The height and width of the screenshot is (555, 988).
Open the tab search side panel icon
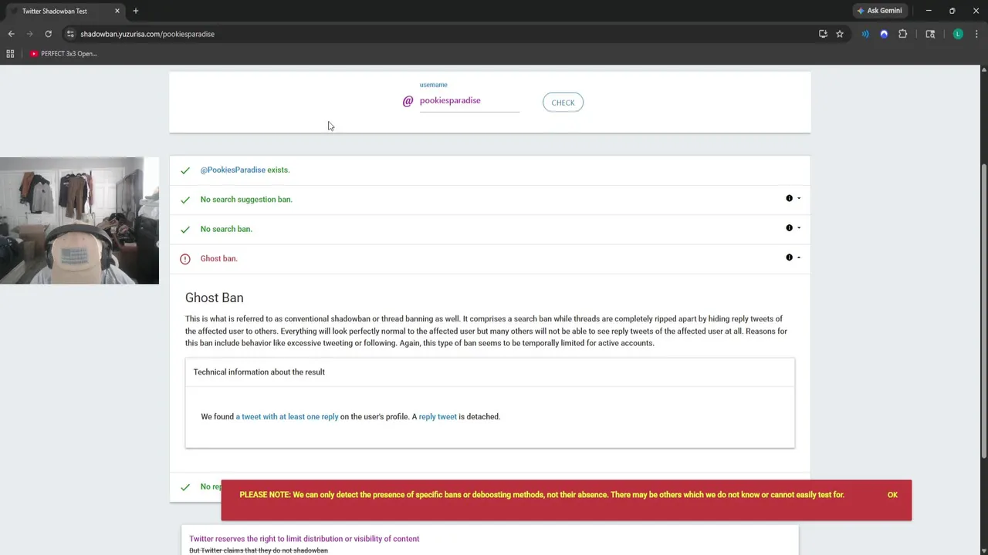coord(930,34)
